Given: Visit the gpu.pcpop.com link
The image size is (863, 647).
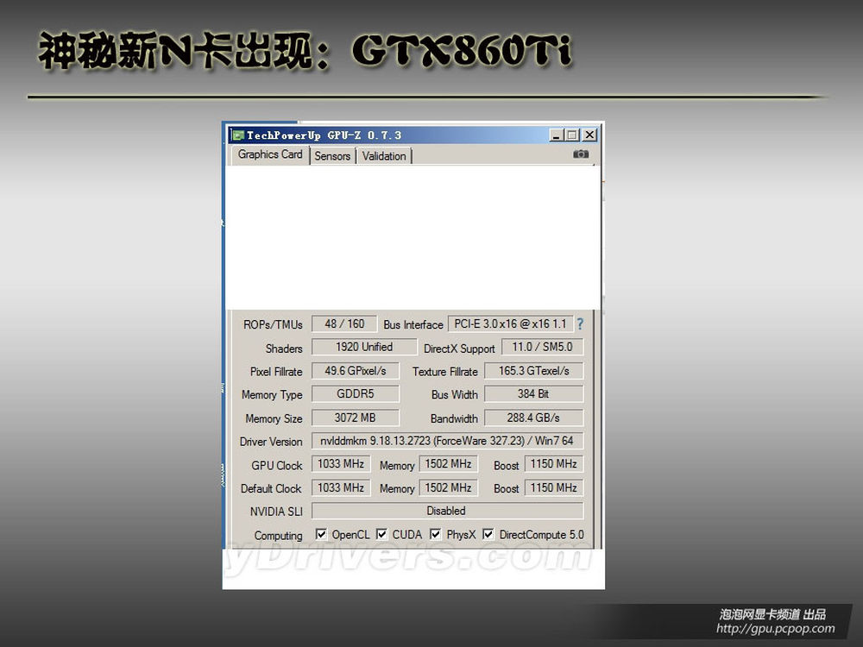Looking at the screenshot, I should point(776,628).
